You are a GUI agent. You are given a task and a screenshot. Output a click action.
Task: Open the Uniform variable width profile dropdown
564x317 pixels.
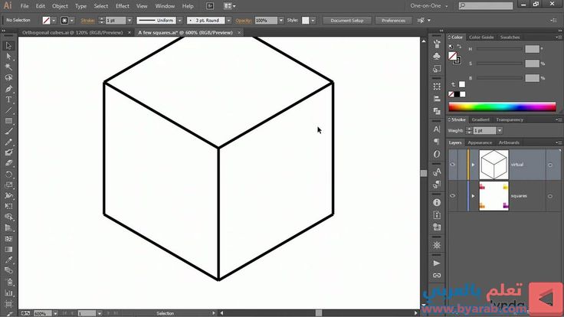pyautogui.click(x=180, y=21)
